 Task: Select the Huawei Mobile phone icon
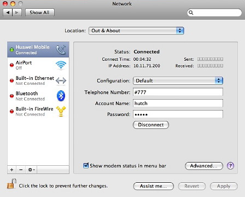[61, 50]
